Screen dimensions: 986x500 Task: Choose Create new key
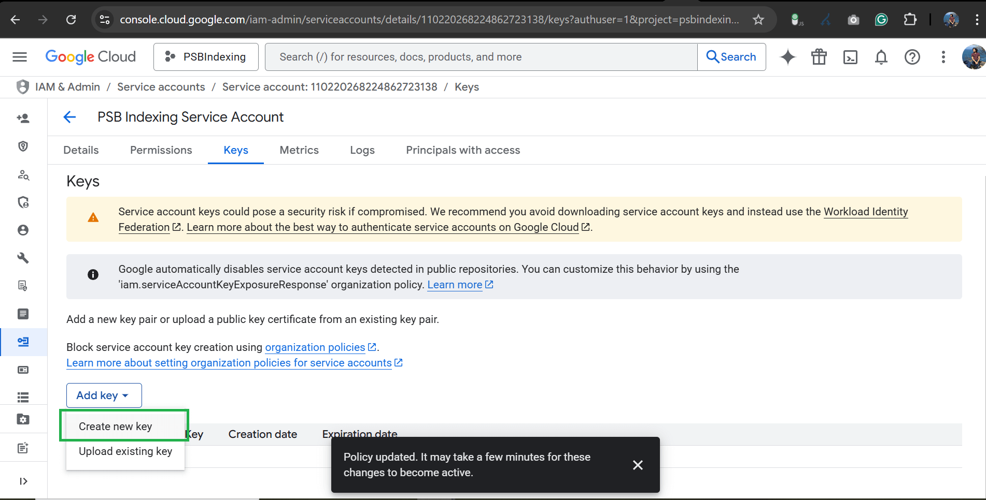(115, 426)
